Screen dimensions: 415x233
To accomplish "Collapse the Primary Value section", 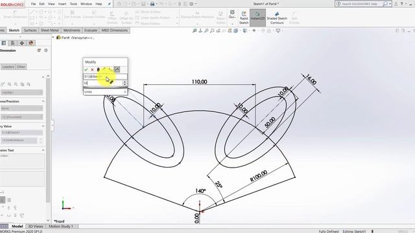I will [43, 126].
